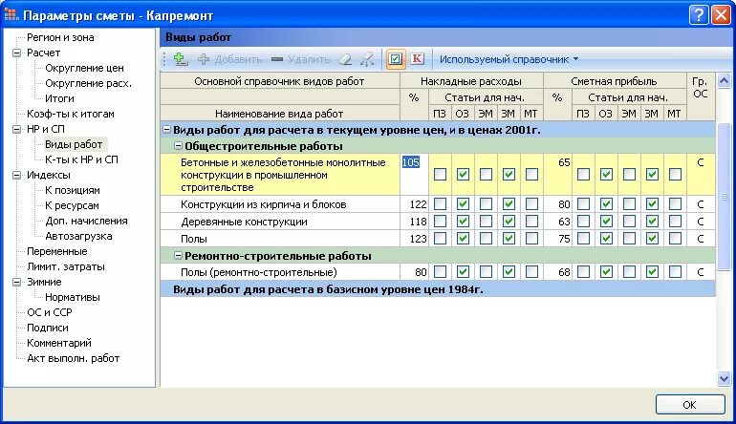This screenshot has height=424, width=736.
Task: Open Переменные section
Action: [56, 251]
